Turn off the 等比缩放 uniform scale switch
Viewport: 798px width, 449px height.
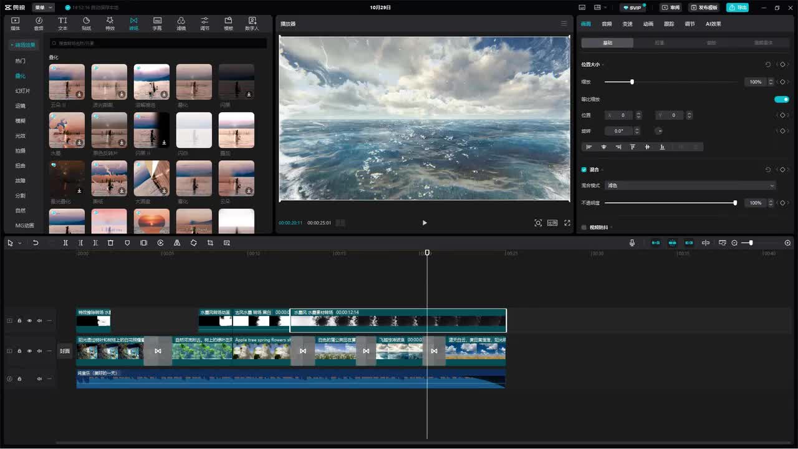click(781, 99)
